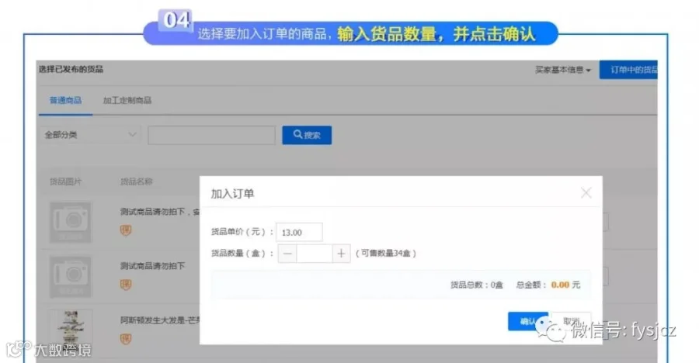Click the 货品单价 price input field

click(x=299, y=232)
